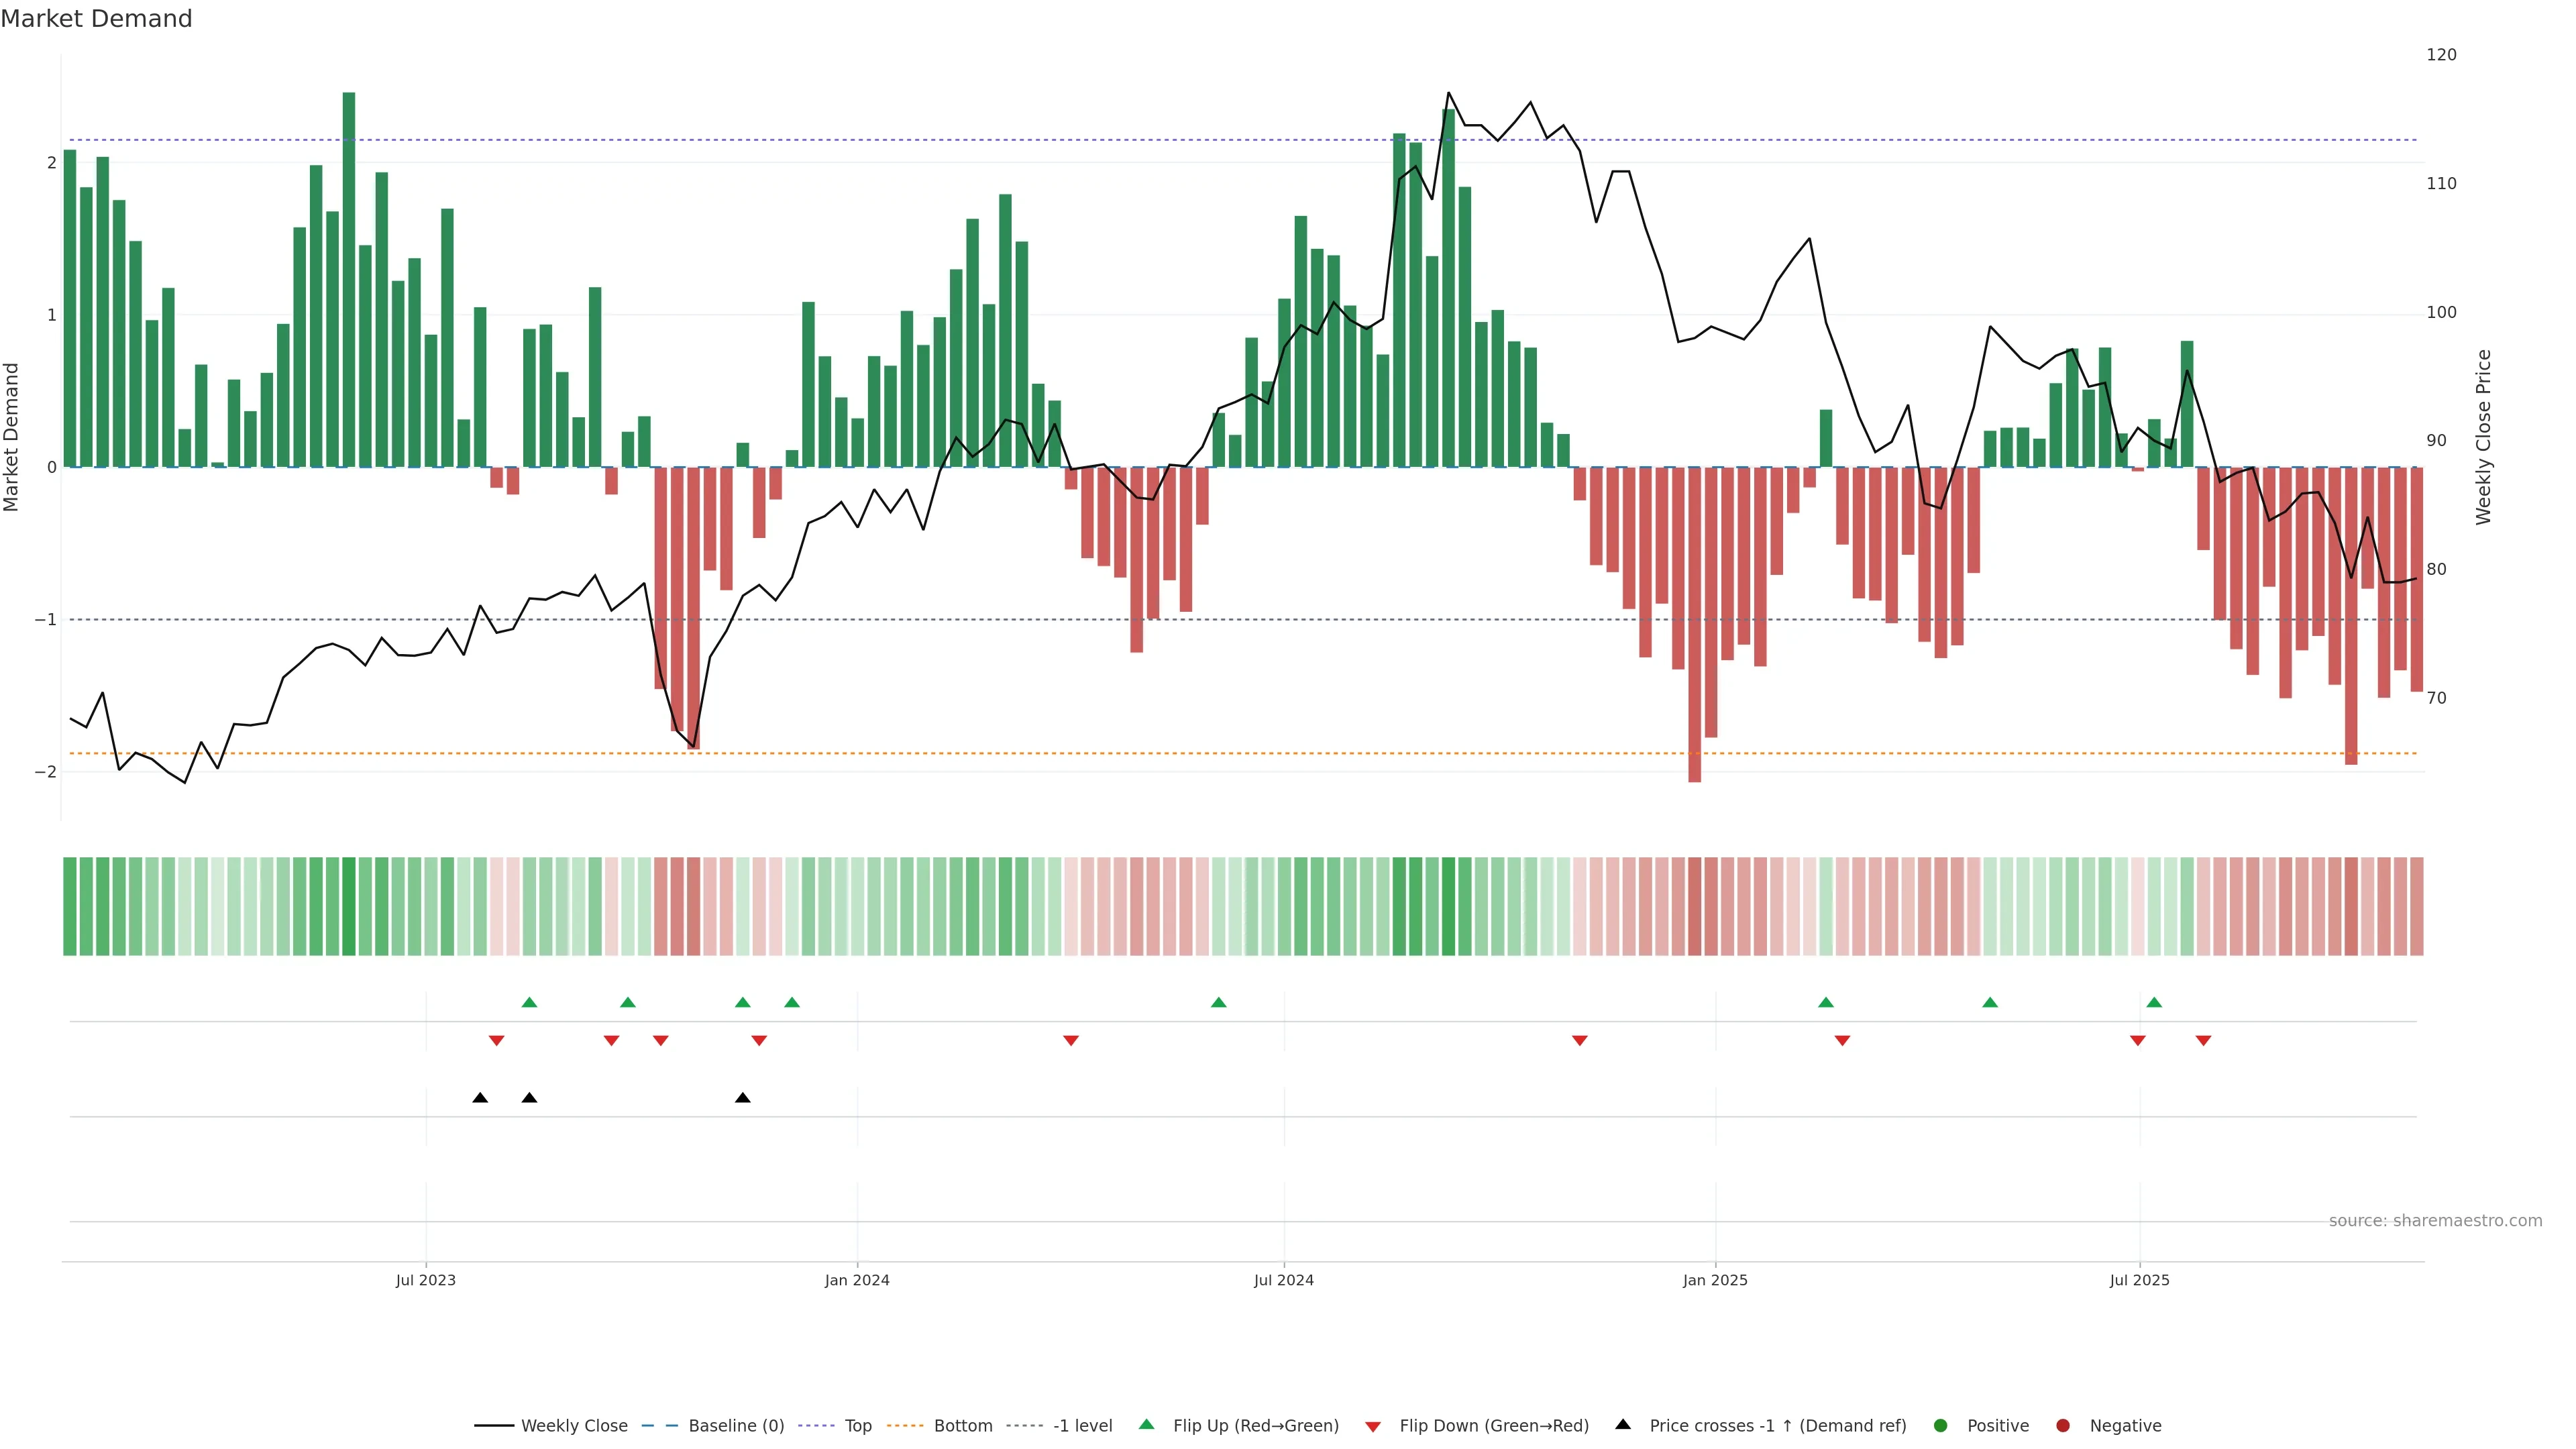Image resolution: width=2576 pixels, height=1449 pixels.
Task: Click the first green flip-up triangle marker
Action: [x=530, y=1002]
